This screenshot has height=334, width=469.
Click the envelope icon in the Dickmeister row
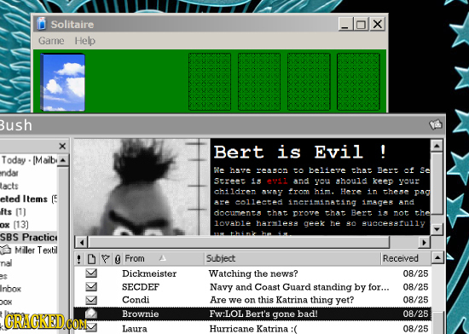click(x=91, y=273)
